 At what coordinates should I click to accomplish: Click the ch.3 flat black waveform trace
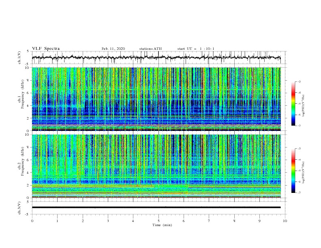(x=156, y=207)
